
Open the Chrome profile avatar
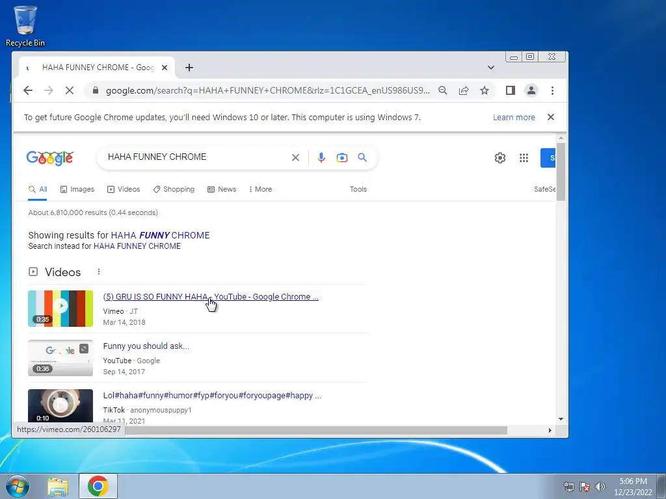[x=531, y=90]
